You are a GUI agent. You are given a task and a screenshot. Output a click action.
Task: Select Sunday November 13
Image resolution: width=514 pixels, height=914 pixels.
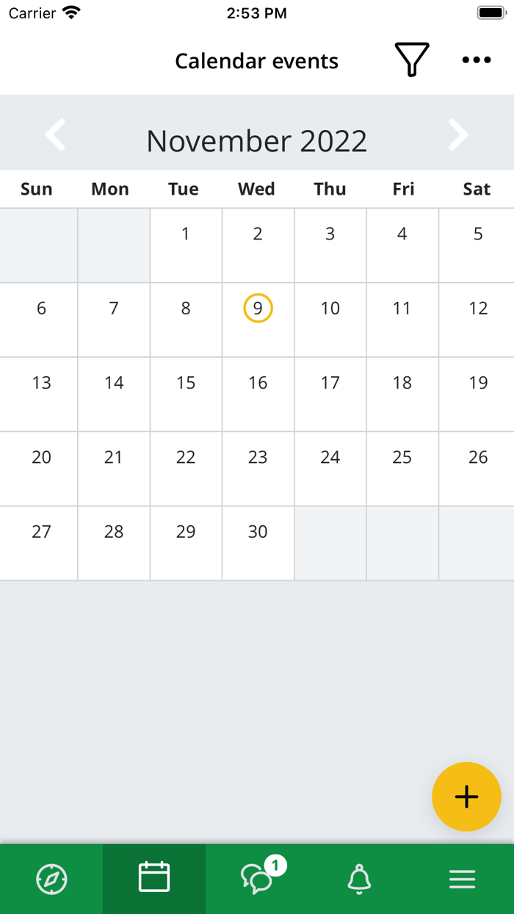[41, 394]
